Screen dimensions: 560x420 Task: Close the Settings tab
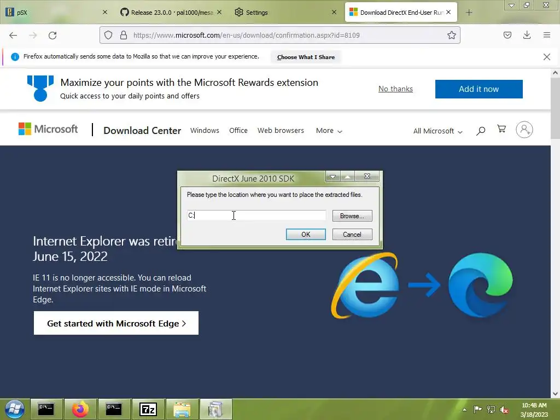(x=334, y=12)
